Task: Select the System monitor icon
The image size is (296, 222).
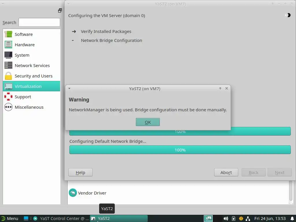Action: tap(8, 55)
